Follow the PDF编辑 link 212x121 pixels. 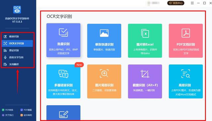26,110
